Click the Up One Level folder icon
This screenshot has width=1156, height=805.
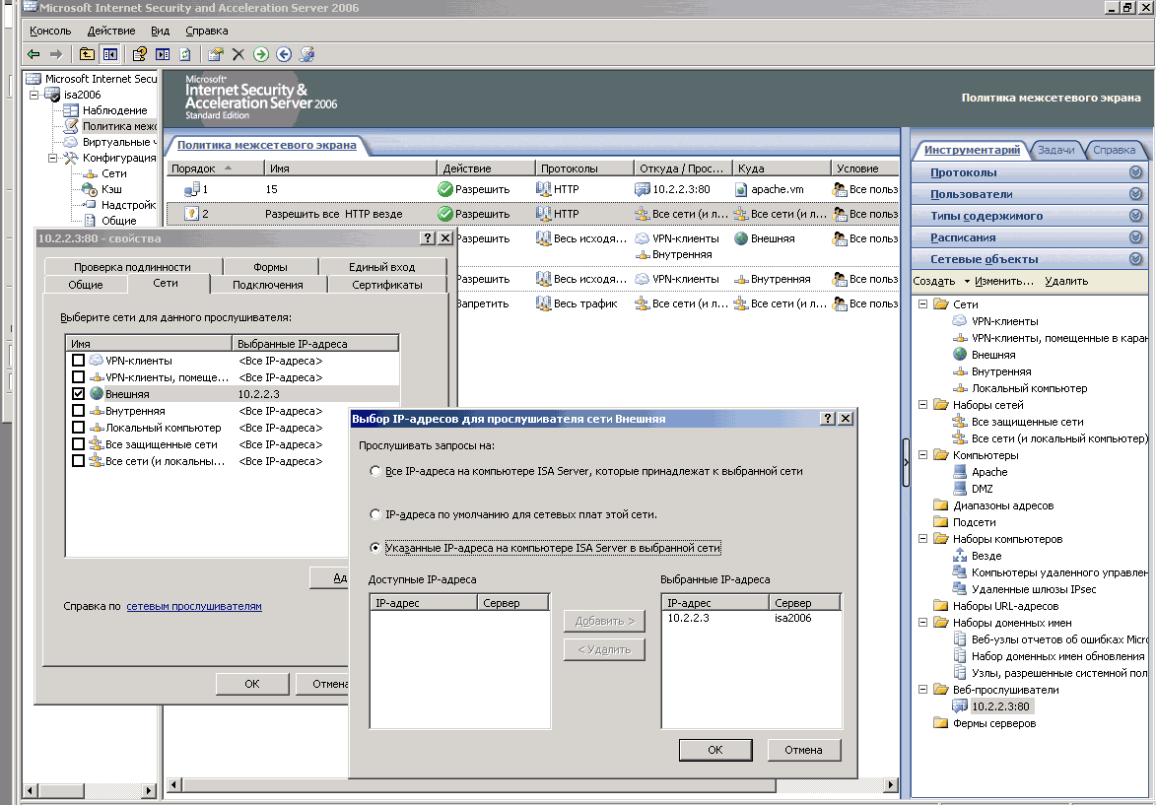(x=87, y=54)
